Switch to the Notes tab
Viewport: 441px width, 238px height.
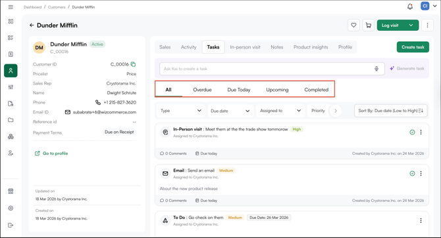(x=276, y=47)
